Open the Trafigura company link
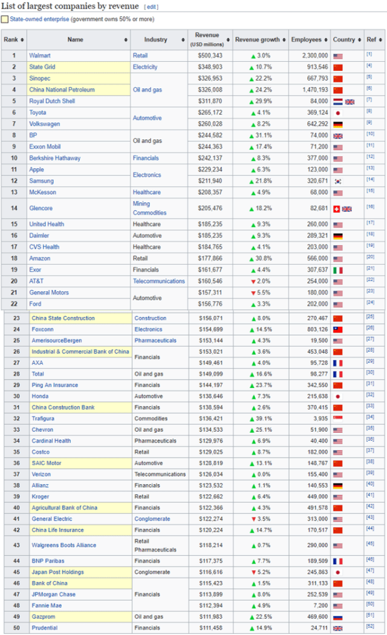Screen dimensions: 387x635 (x=43, y=419)
